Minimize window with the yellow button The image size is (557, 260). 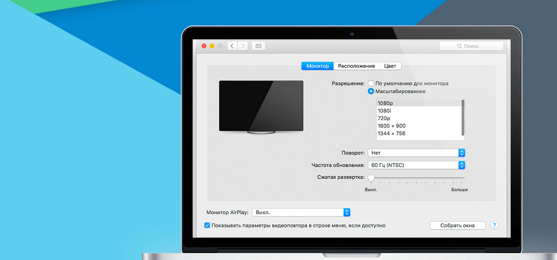click(x=212, y=46)
